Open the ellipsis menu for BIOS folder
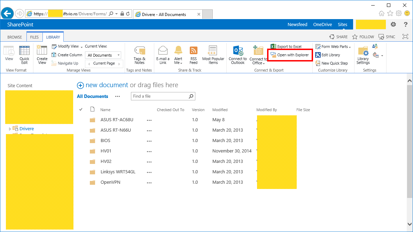413x232 pixels. (149, 141)
